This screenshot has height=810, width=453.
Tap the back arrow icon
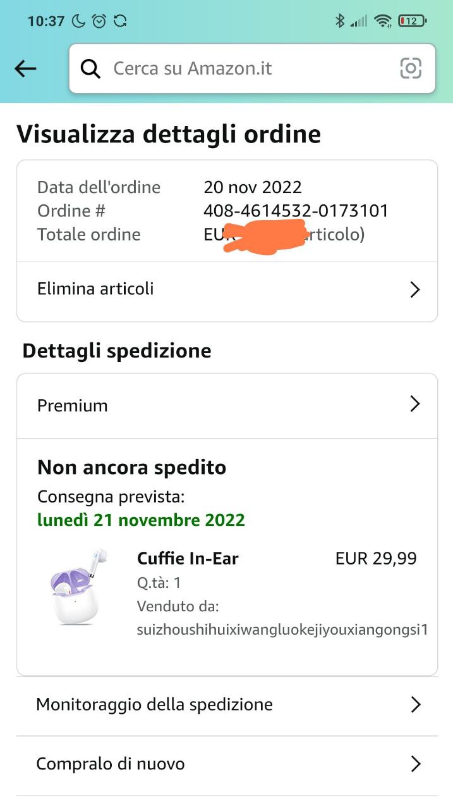point(25,68)
